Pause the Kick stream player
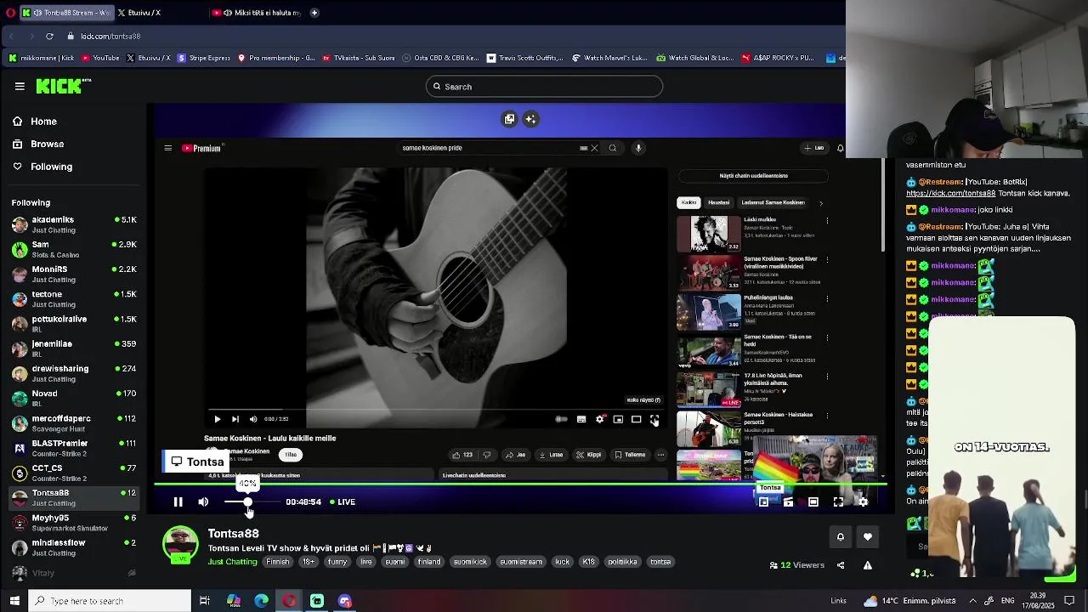 pos(178,501)
